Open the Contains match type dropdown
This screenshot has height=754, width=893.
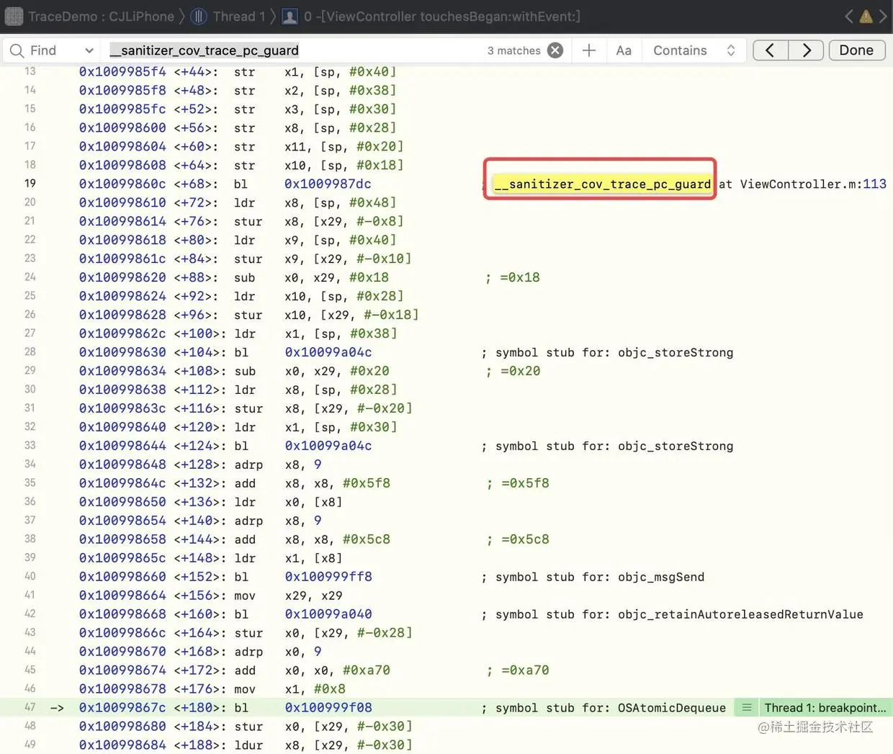click(694, 50)
